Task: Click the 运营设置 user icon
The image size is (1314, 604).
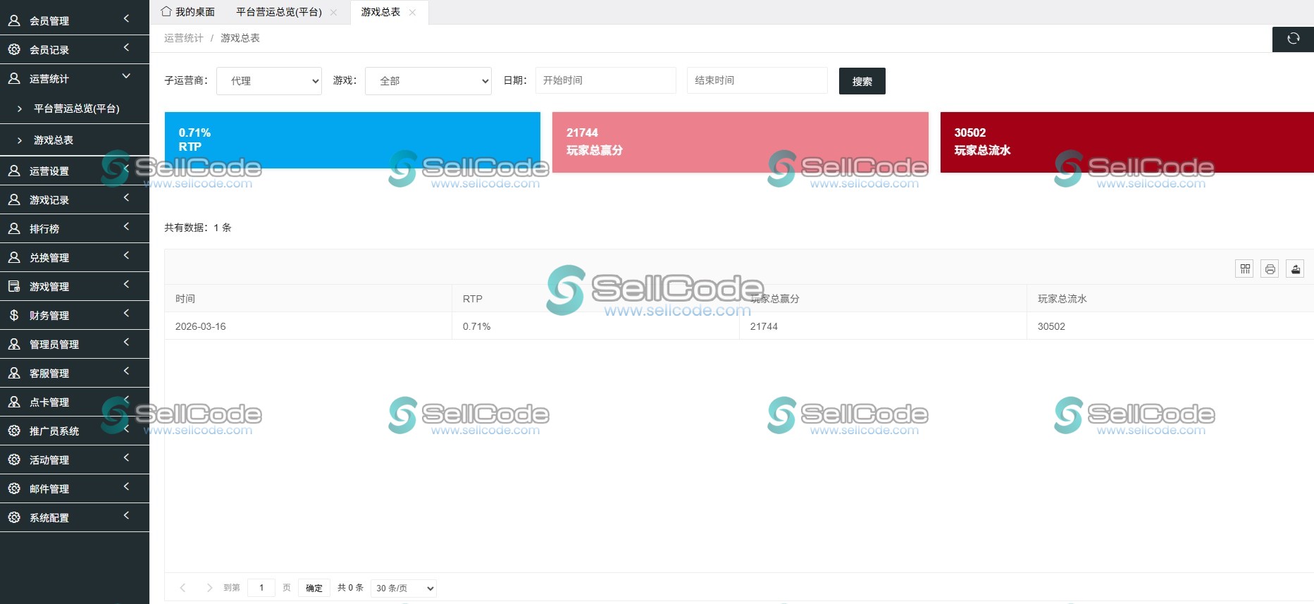Action: point(14,171)
